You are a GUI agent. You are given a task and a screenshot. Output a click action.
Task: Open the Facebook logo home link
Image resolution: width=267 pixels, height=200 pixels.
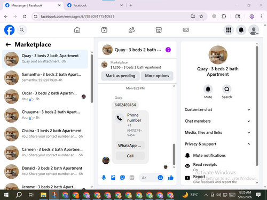(x=9, y=30)
